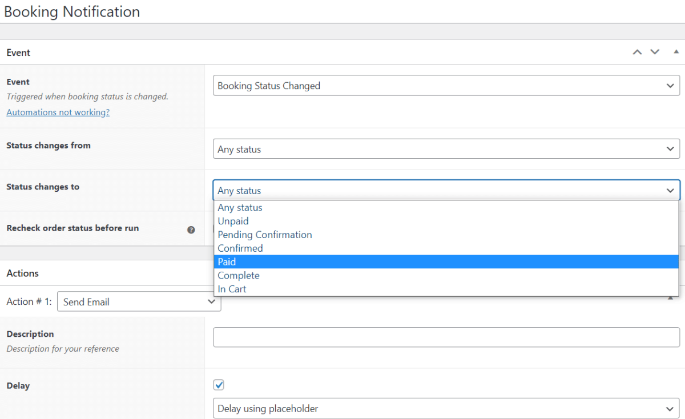Move the Event section up using the up chevron
The width and height of the screenshot is (685, 419).
pos(637,51)
